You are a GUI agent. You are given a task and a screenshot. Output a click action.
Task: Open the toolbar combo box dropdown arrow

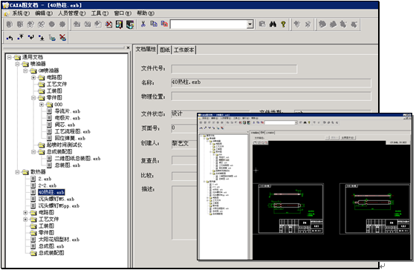250,24
